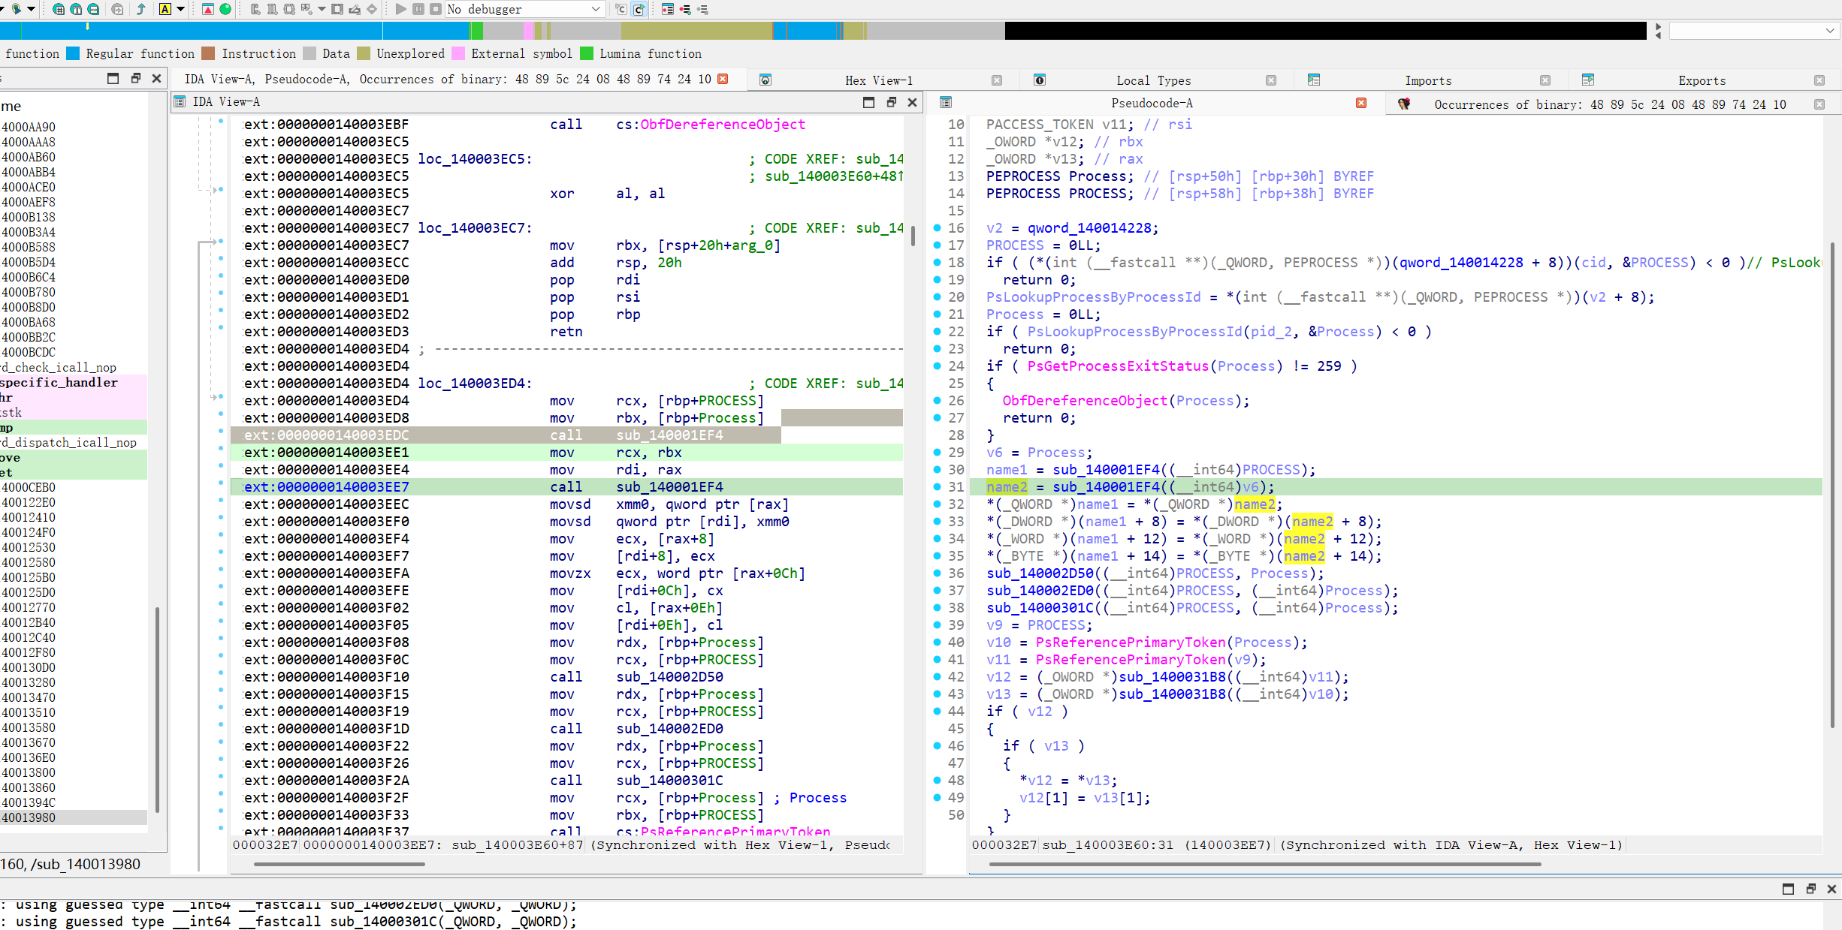This screenshot has height=930, width=1842.
Task: Select specific_handler in the functions list
Action: tap(74, 382)
